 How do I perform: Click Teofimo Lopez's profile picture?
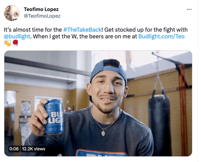[x=12, y=13]
